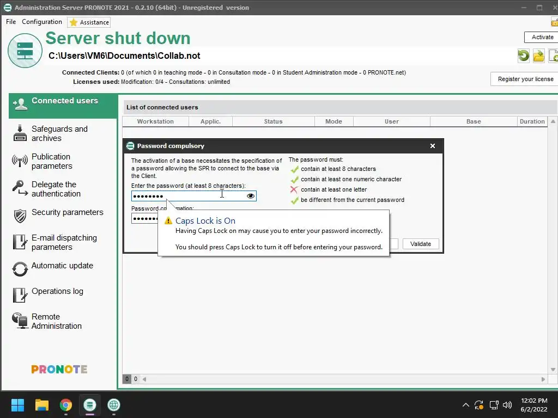
Task: Toggle password visibility eye icon
Action: point(251,196)
